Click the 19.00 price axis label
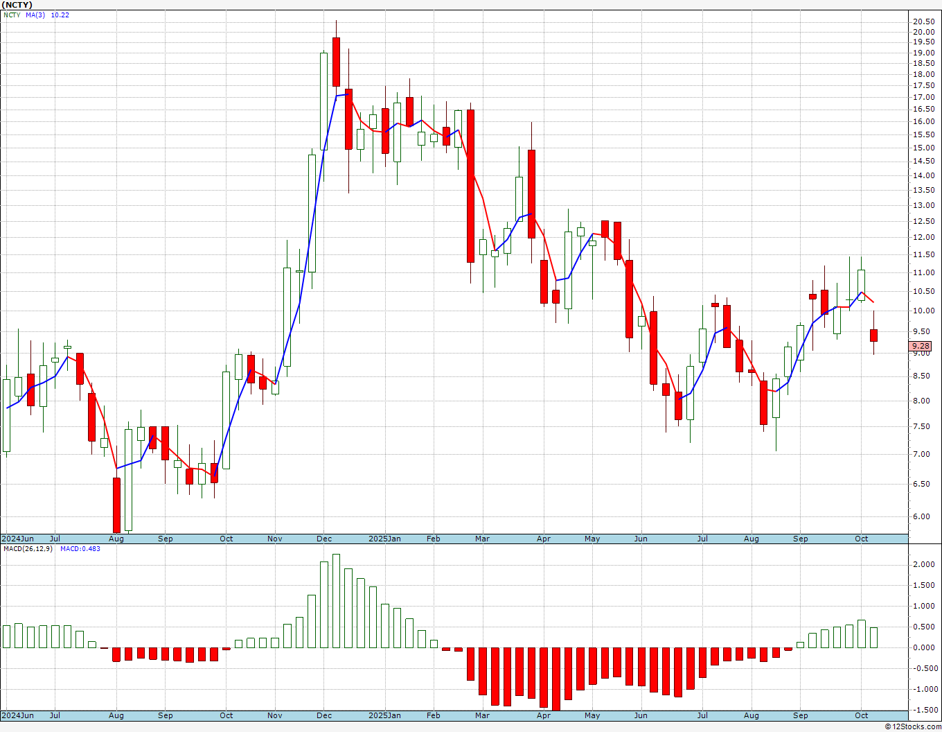The width and height of the screenshot is (942, 732). coord(923,53)
